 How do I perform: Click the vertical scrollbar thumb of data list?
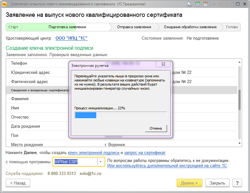pos(240,100)
